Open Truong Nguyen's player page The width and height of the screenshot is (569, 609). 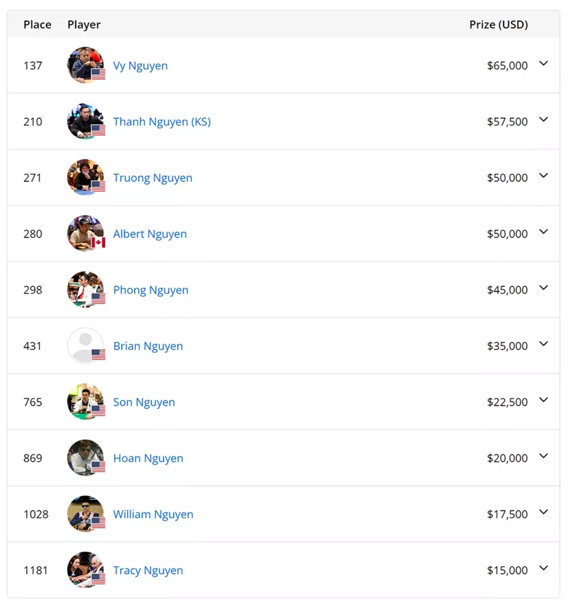pos(153,178)
